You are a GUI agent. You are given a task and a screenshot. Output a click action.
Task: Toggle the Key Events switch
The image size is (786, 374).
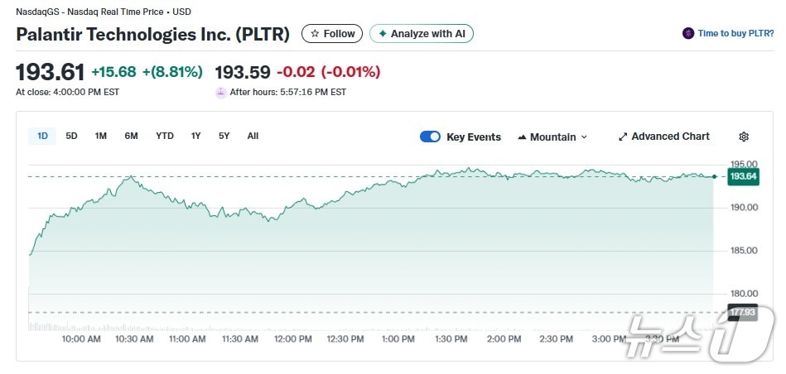coord(430,137)
